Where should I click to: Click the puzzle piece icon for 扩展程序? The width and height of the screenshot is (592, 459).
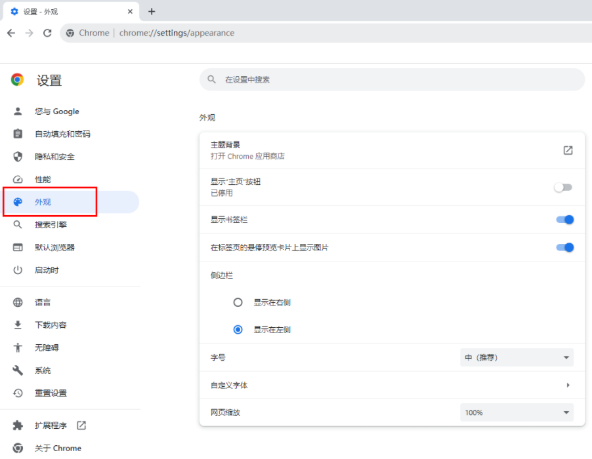(18, 426)
